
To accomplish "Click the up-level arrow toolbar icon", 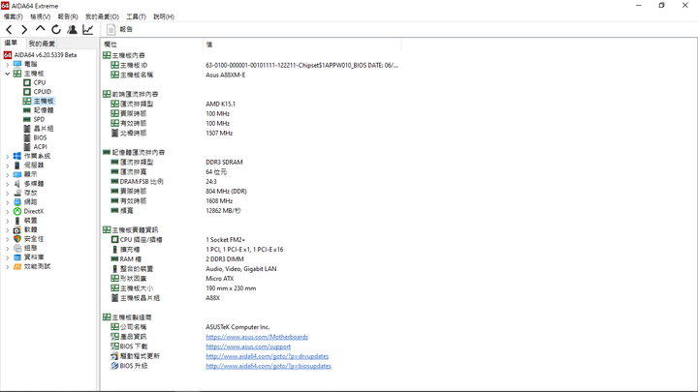I will pyautogui.click(x=40, y=29).
